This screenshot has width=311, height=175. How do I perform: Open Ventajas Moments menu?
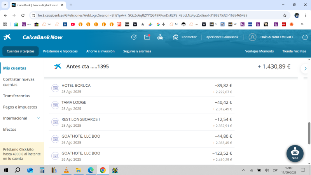pyautogui.click(x=259, y=51)
